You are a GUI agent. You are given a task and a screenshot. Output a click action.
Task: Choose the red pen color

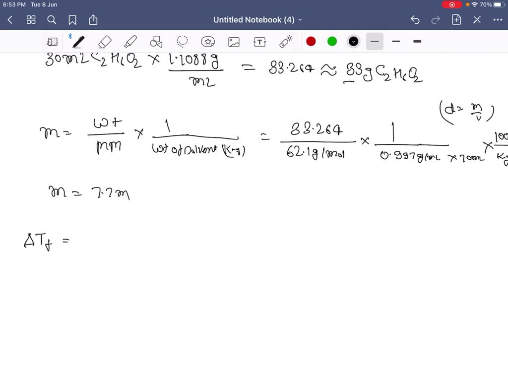click(x=311, y=42)
